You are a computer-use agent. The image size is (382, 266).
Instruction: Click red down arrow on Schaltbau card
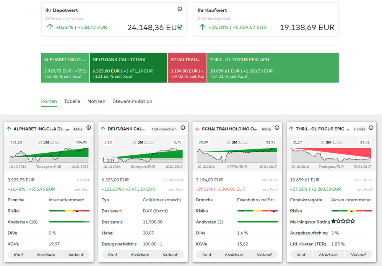(x=197, y=129)
